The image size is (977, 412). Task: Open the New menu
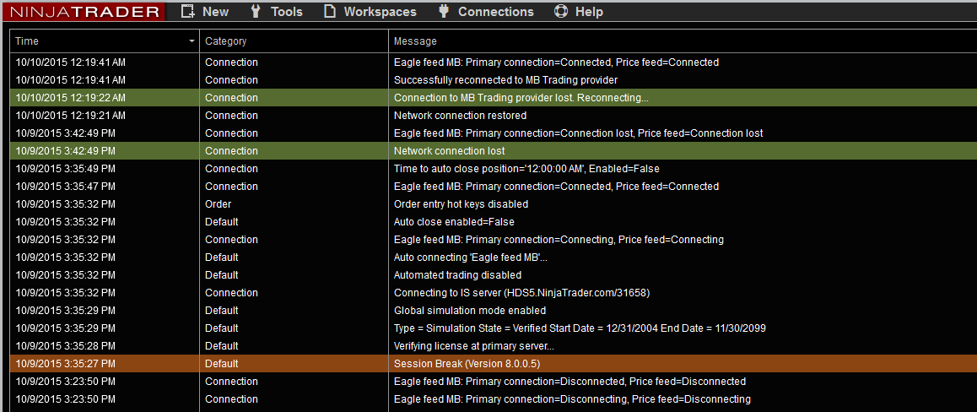(216, 12)
